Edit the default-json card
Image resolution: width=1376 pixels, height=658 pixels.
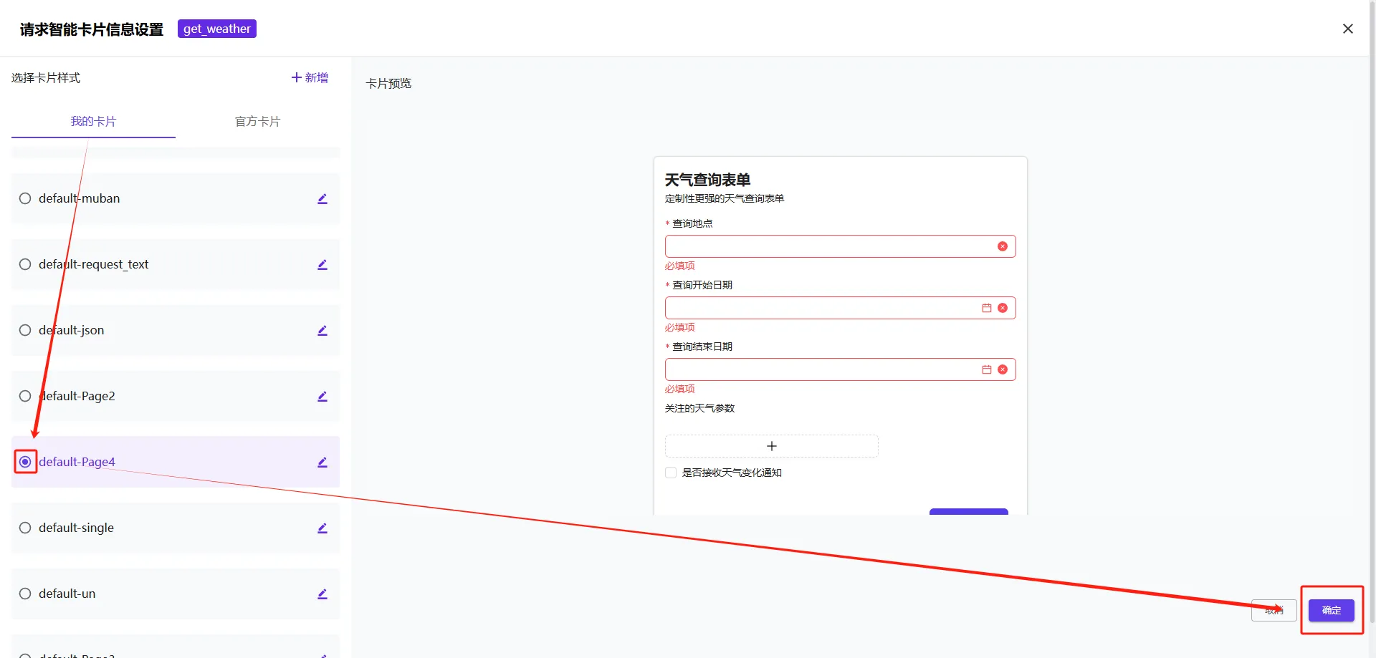coord(322,331)
